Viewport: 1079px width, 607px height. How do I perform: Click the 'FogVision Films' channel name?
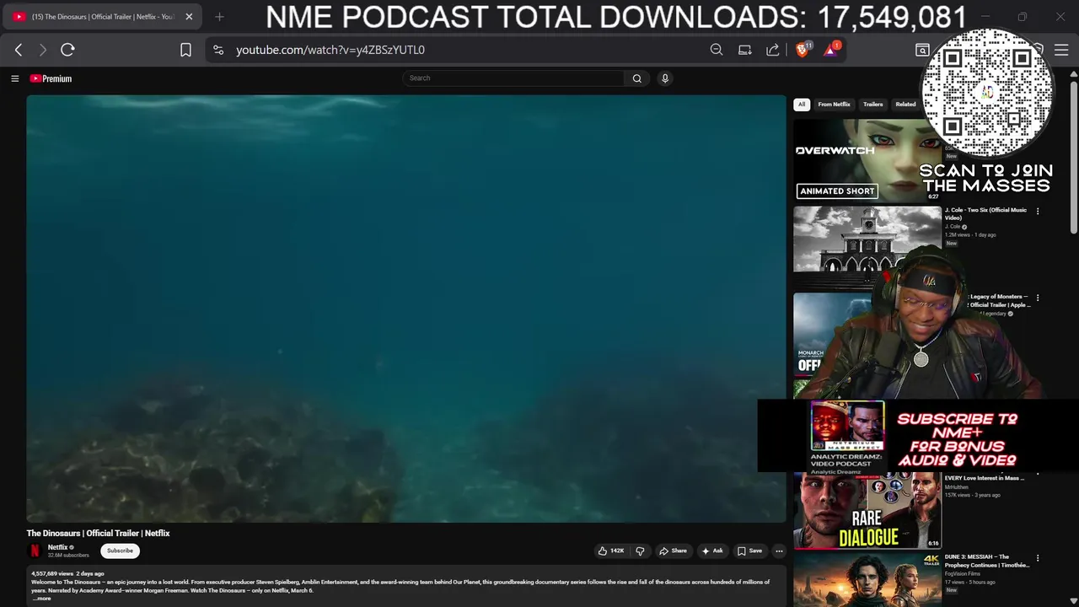pyautogui.click(x=963, y=574)
